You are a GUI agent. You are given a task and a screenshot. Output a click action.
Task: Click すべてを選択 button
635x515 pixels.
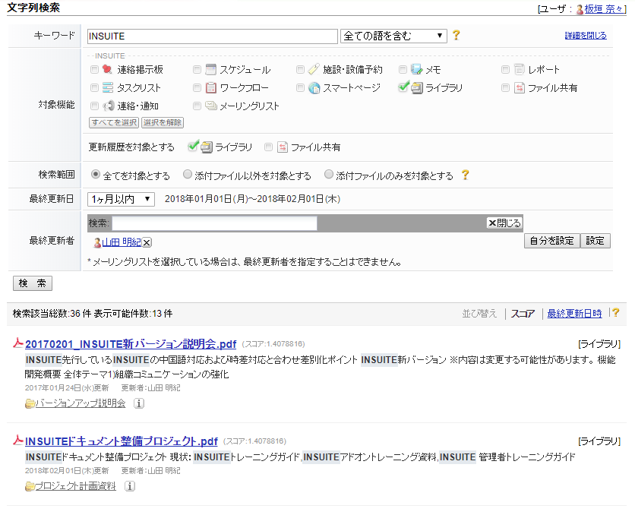click(114, 122)
